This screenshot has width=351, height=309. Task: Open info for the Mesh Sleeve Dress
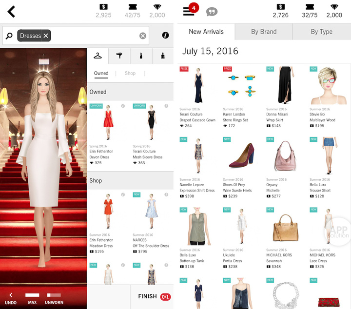[166, 106]
